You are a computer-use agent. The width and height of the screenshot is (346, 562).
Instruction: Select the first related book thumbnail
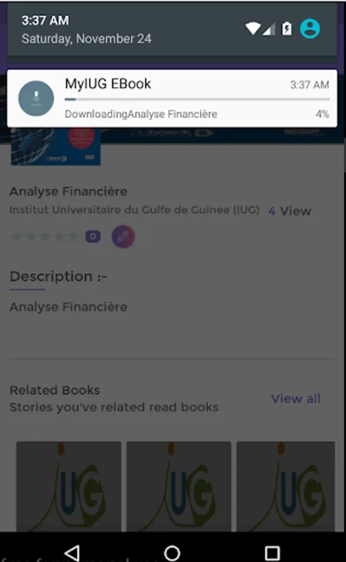pyautogui.click(x=69, y=486)
